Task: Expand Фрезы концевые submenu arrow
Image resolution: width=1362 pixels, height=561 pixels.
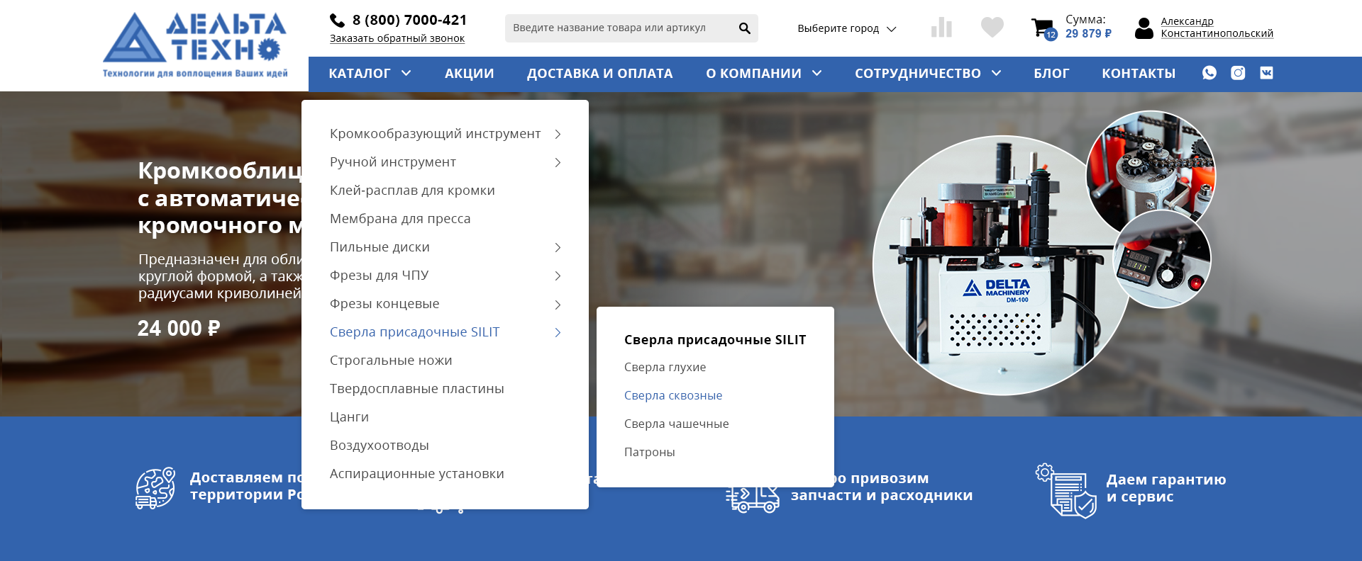Action: coord(558,305)
